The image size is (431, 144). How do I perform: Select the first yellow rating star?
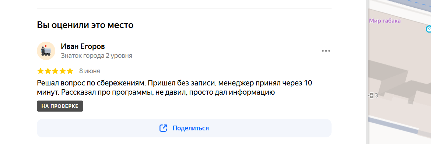(41, 71)
